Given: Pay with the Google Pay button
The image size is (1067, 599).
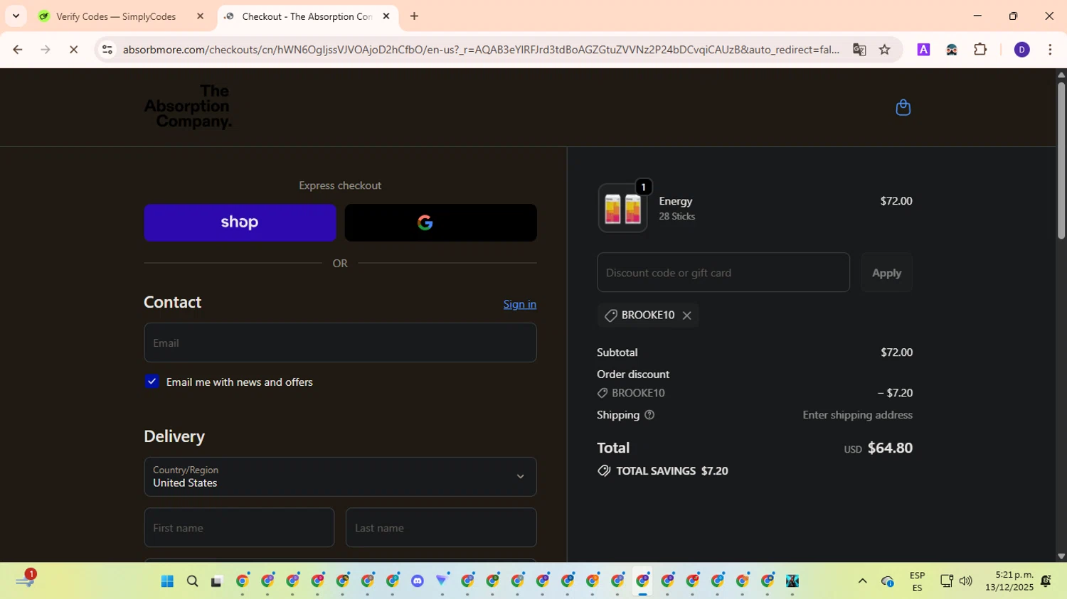Looking at the screenshot, I should pyautogui.click(x=441, y=222).
